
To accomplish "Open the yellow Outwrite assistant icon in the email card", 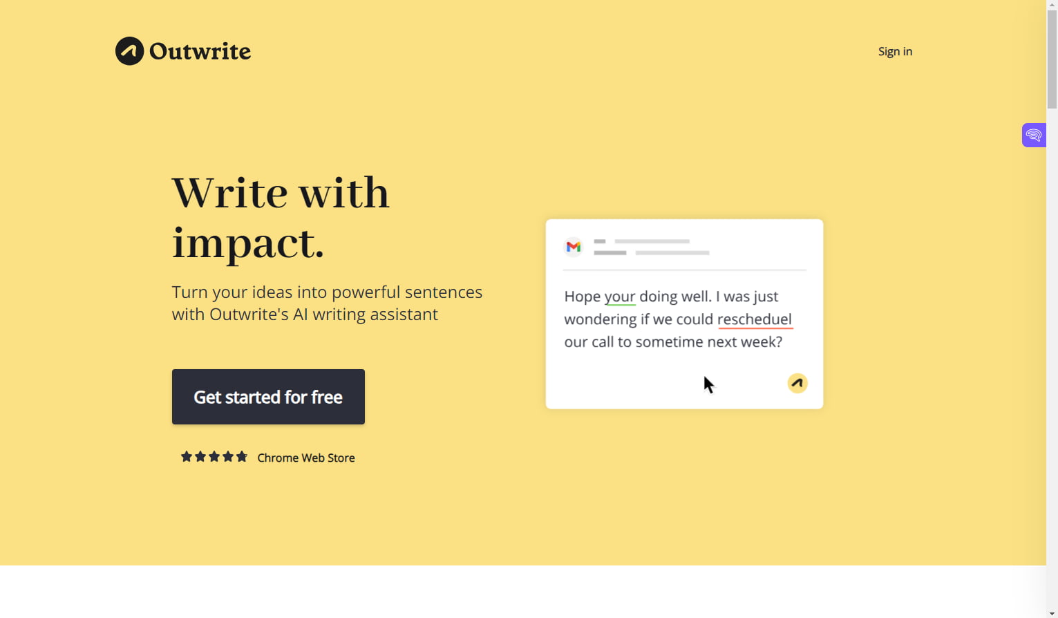I will tap(797, 382).
